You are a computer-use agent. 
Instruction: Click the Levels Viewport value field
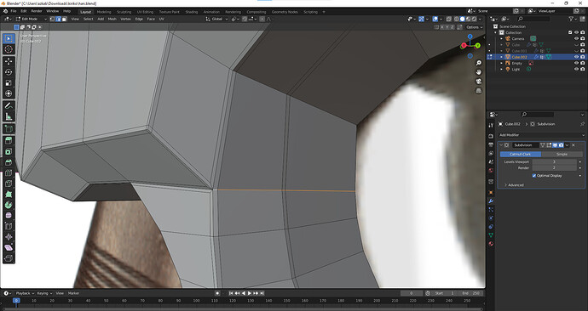point(554,161)
